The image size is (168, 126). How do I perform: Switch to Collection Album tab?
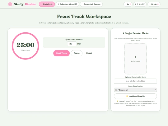(x=68, y=4)
